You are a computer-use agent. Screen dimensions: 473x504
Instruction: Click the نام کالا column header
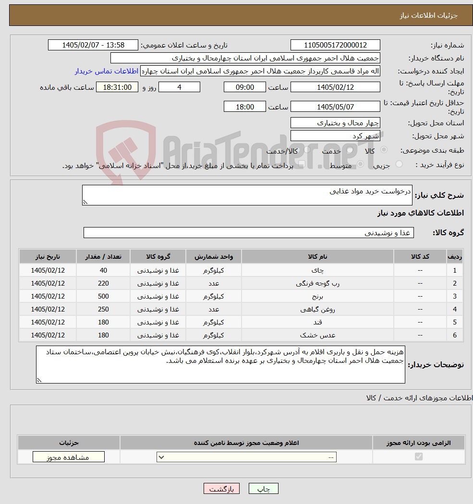(x=317, y=256)
